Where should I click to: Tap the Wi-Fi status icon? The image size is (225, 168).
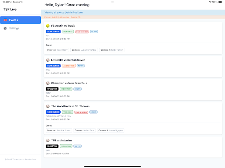pyautogui.click(x=210, y=2)
